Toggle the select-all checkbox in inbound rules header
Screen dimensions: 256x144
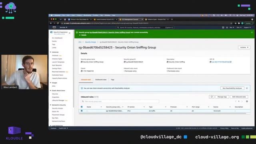[x=82, y=107]
